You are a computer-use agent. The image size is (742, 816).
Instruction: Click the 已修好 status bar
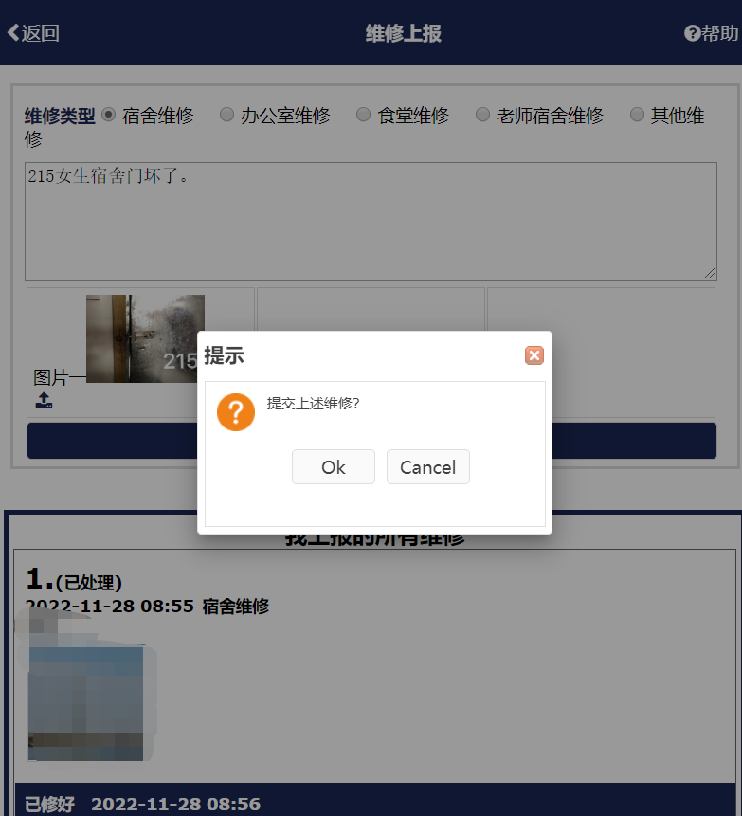(x=374, y=800)
